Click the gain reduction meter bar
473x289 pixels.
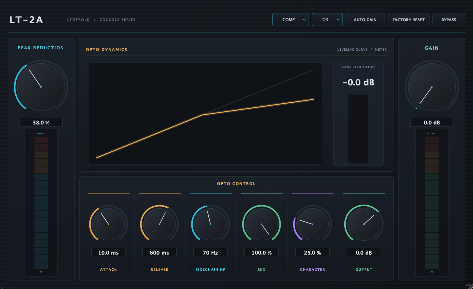(x=358, y=129)
